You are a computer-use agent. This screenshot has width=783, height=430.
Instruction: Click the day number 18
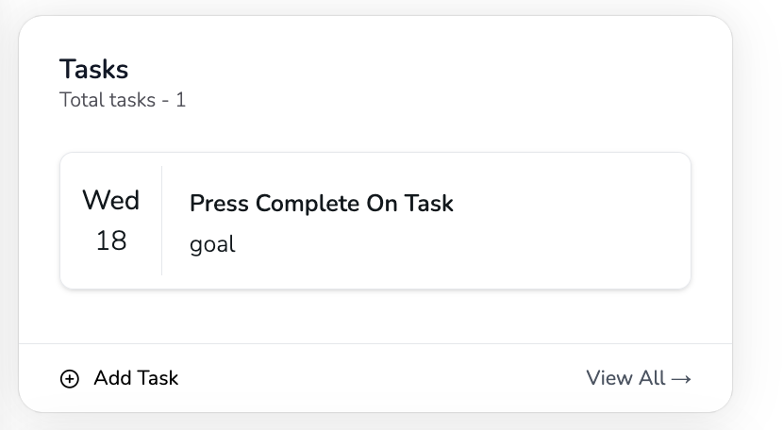pos(111,241)
